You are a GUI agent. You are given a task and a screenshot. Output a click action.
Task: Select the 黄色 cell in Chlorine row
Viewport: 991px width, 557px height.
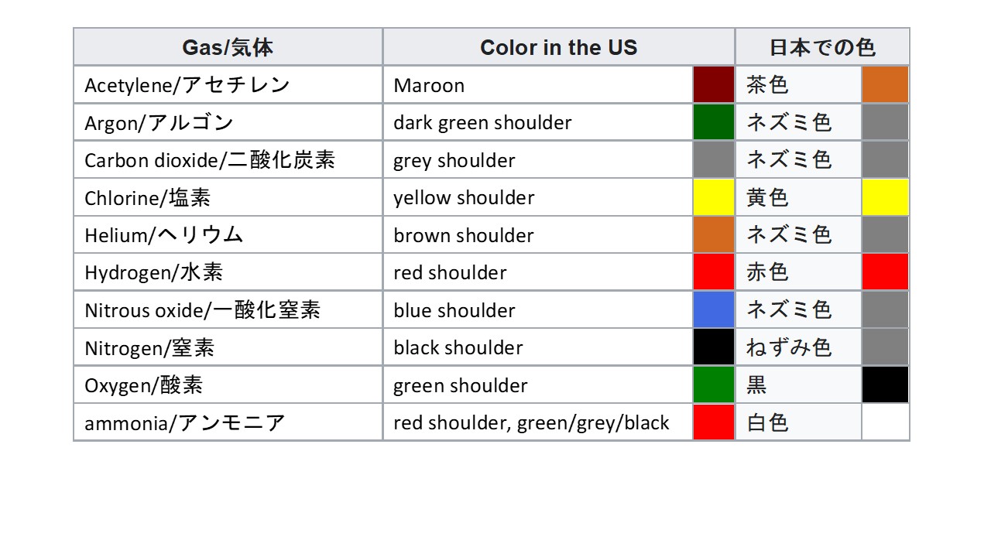click(x=798, y=197)
